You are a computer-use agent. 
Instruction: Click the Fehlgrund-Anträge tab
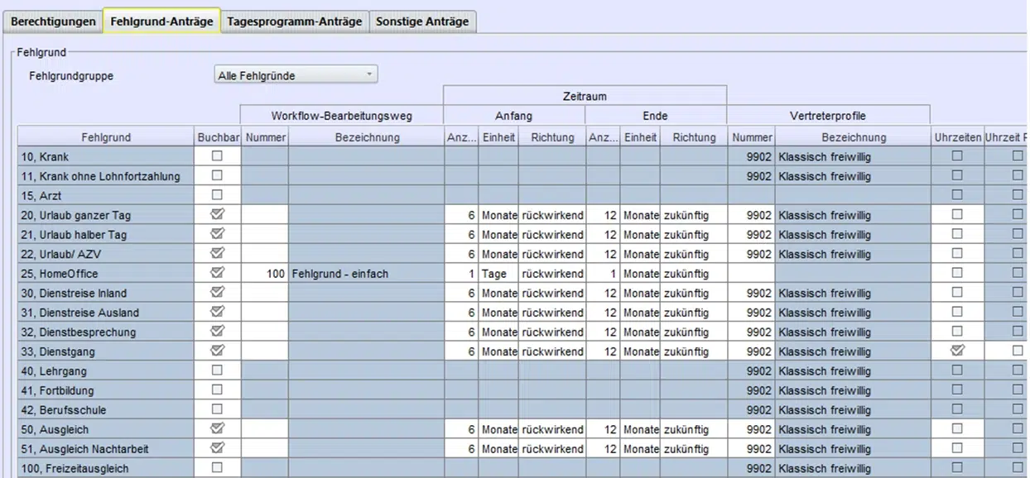pyautogui.click(x=161, y=22)
